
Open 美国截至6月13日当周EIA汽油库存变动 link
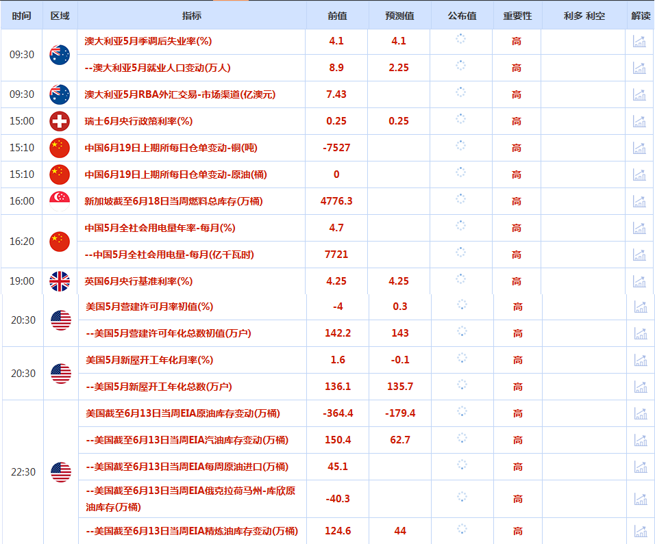[187, 440]
